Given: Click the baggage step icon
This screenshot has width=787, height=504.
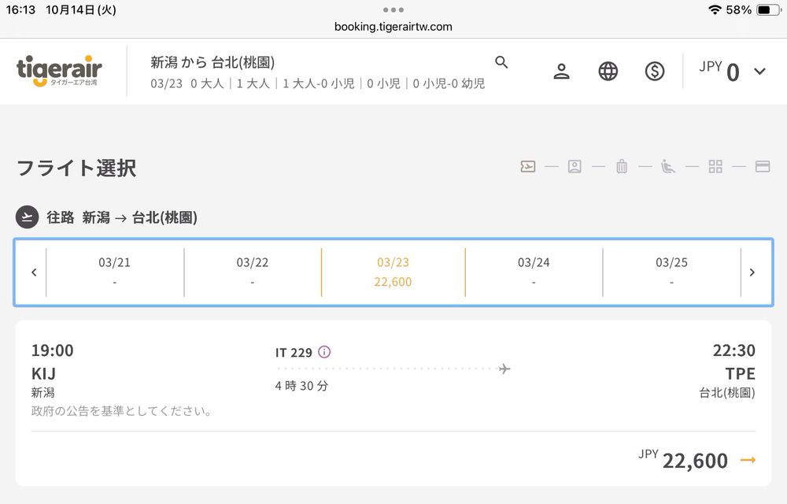Looking at the screenshot, I should click(x=622, y=166).
